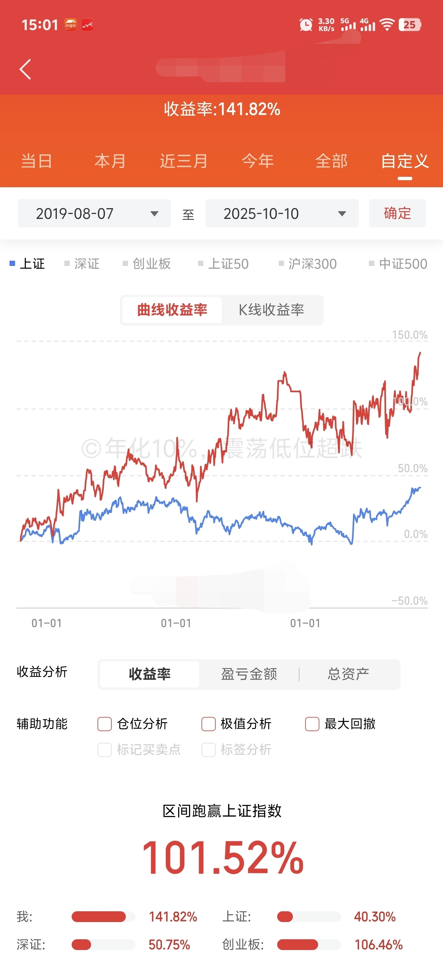The image size is (443, 974).
Task: Show the 沪深300 index comparison line
Action: pyautogui.click(x=308, y=263)
